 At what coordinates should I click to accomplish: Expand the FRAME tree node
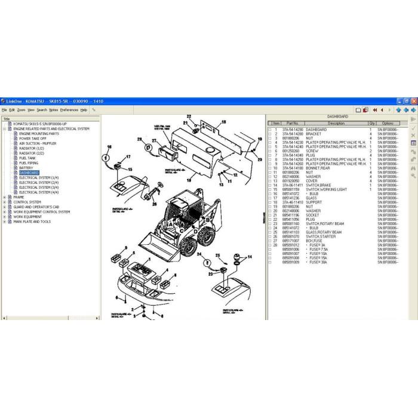click(x=5, y=197)
